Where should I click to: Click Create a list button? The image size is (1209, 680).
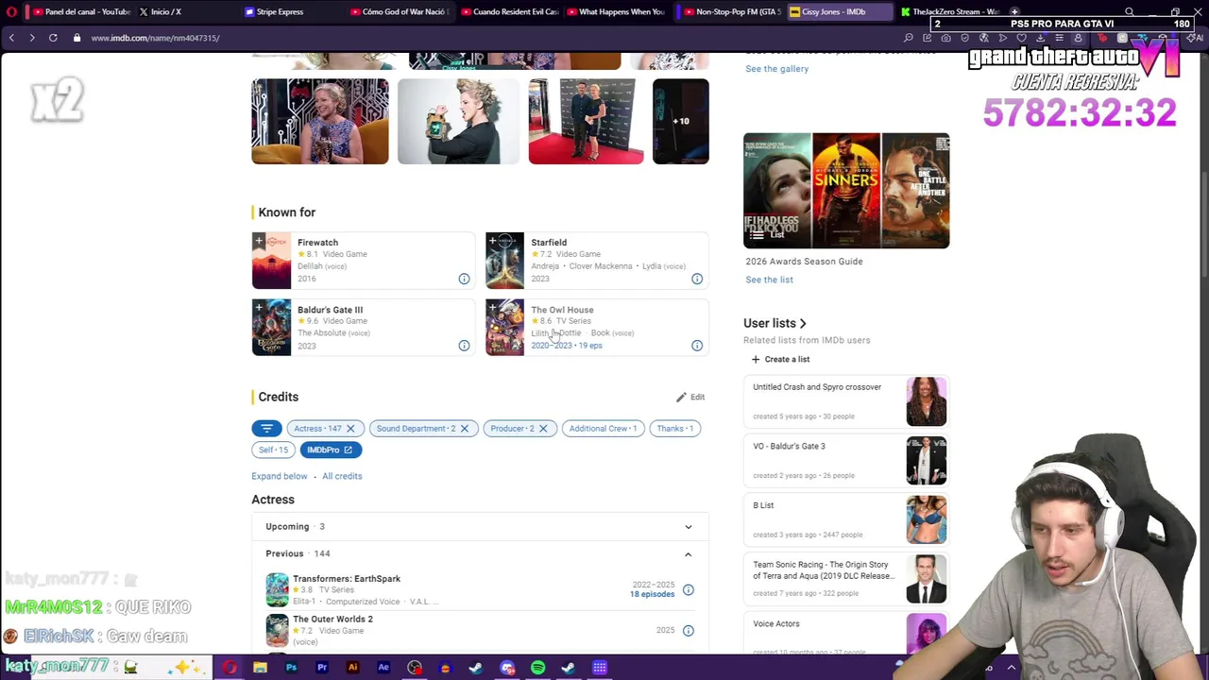point(780,359)
